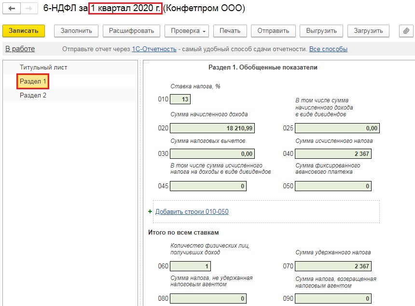Click field 050 fixed advance payment
415x306 pixels.
coord(333,186)
